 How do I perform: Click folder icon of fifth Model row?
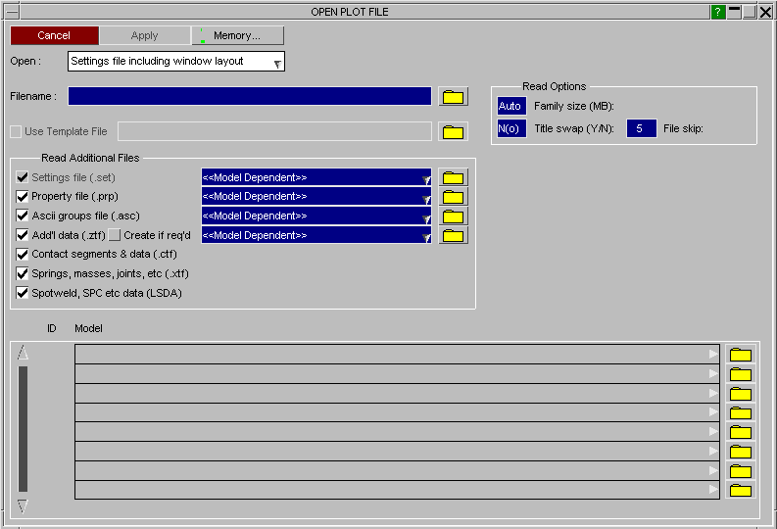pos(741,432)
